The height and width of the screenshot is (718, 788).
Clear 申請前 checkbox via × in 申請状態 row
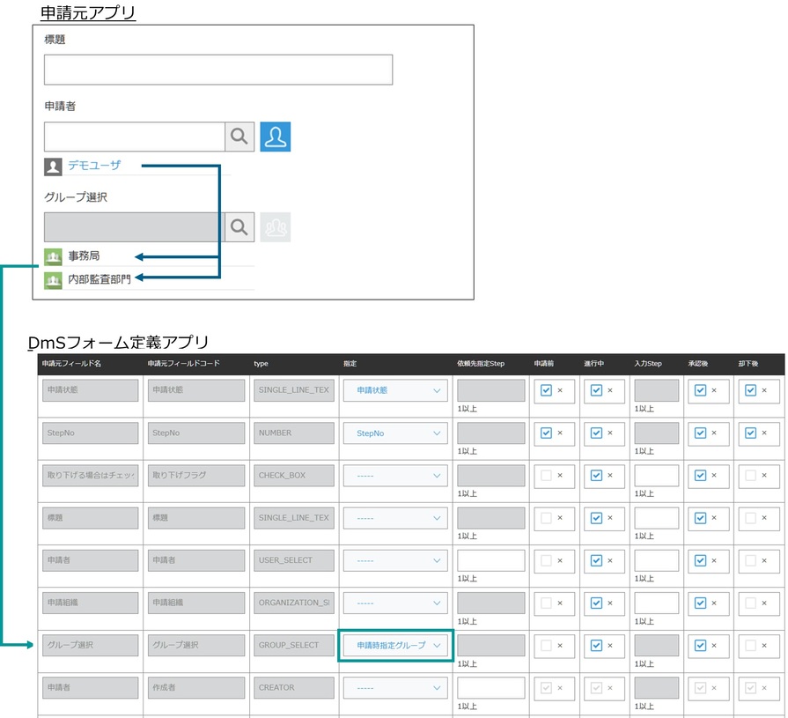click(560, 390)
